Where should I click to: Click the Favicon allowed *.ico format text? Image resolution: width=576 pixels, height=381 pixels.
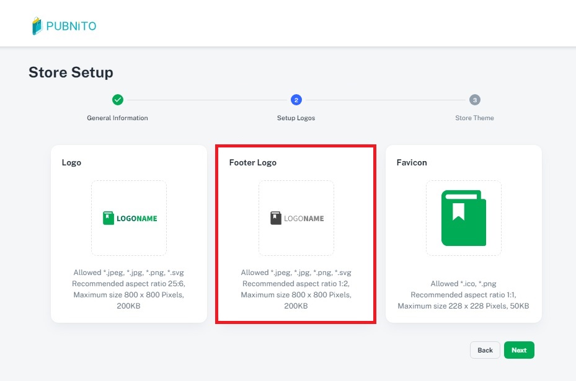tap(463, 284)
